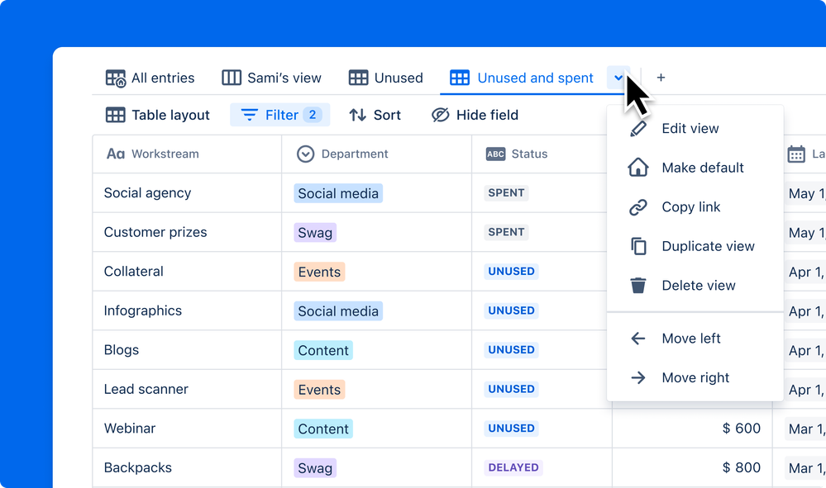Screen dimensions: 826x488
Task: Click the calendar icon on the rightmost column
Action: click(796, 154)
